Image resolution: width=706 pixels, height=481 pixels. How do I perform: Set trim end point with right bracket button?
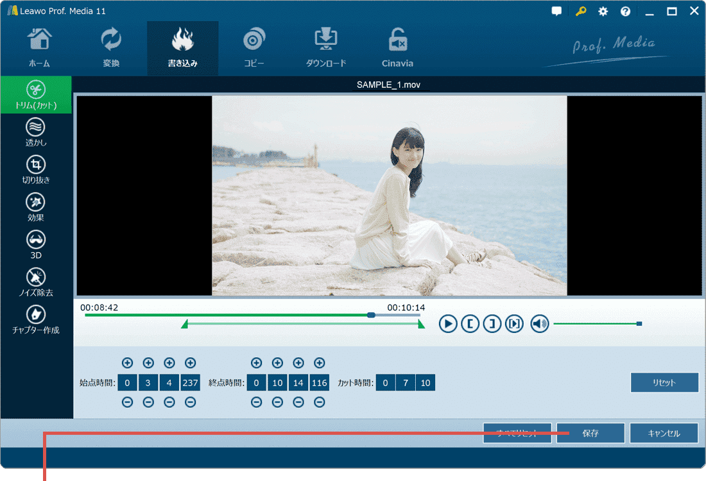[492, 324]
